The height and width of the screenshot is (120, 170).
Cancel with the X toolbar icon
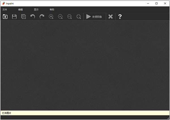click(110, 17)
